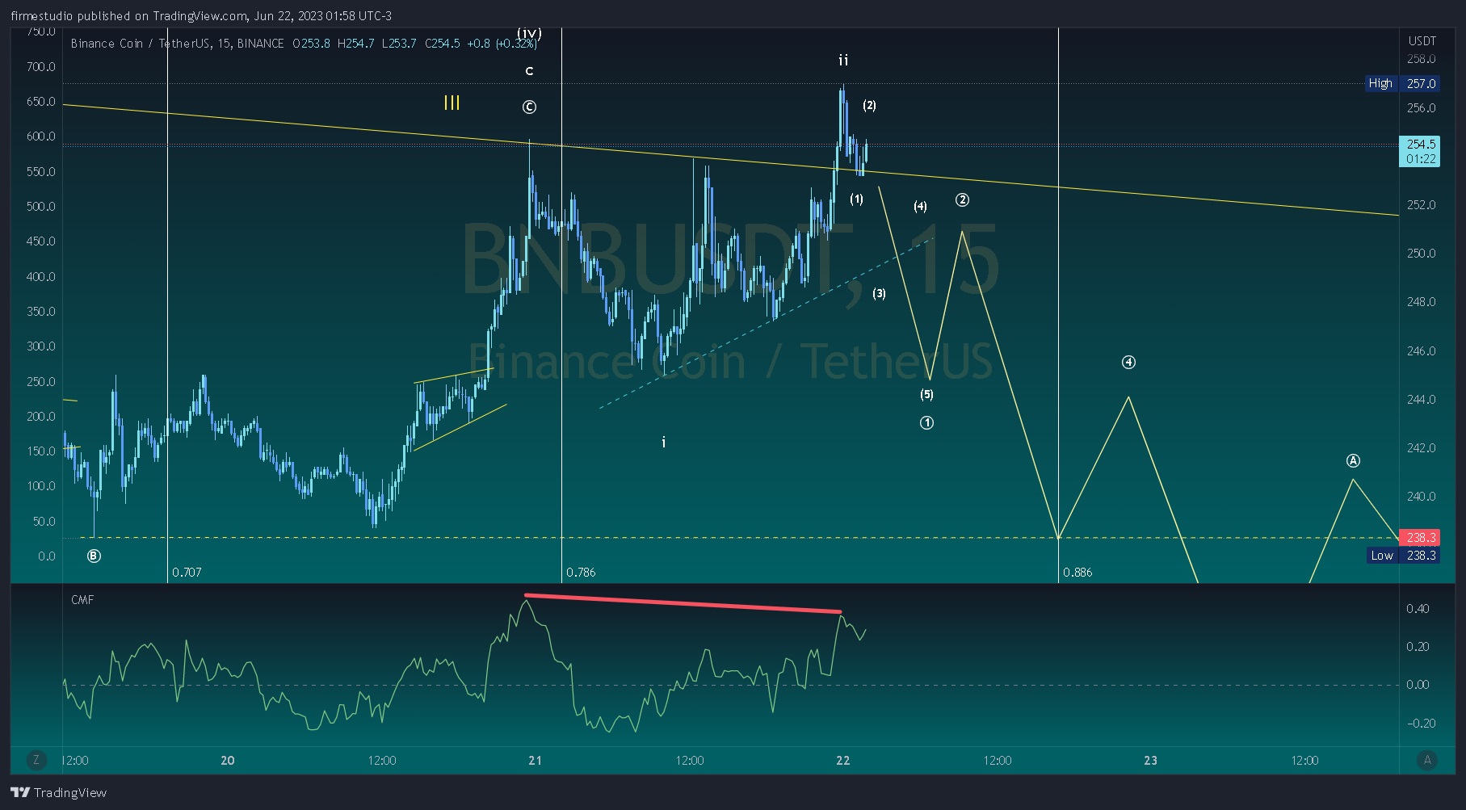Click the O253.8 open value
Screen dimensions: 1466x810
(x=311, y=44)
